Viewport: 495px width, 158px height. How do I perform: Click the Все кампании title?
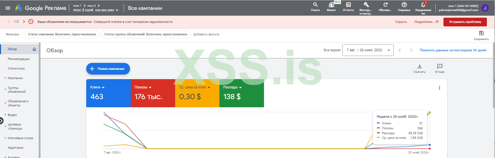click(x=145, y=8)
